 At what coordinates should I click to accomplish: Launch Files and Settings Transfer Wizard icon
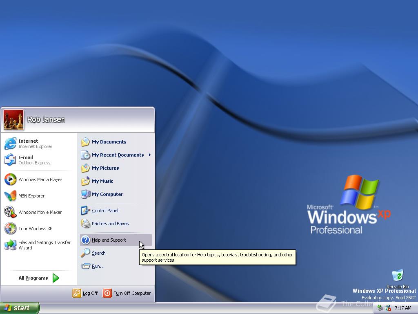[x=10, y=245]
